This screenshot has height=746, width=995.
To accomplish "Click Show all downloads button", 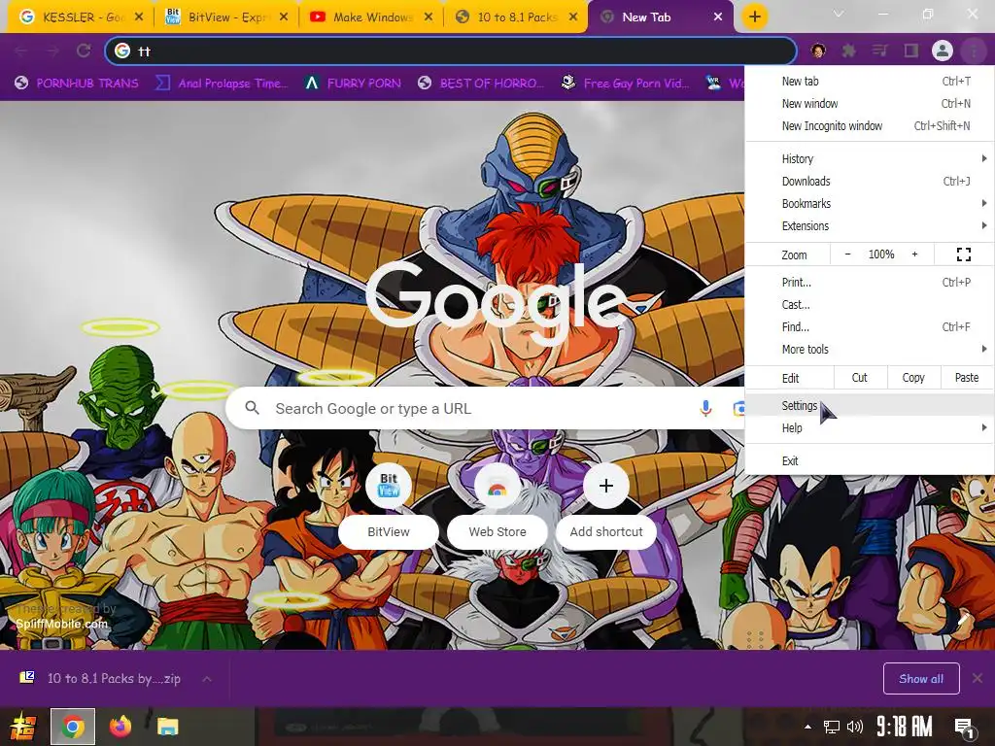I will point(921,679).
